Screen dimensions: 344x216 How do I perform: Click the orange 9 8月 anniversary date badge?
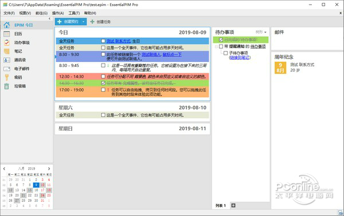pyautogui.click(x=280, y=68)
